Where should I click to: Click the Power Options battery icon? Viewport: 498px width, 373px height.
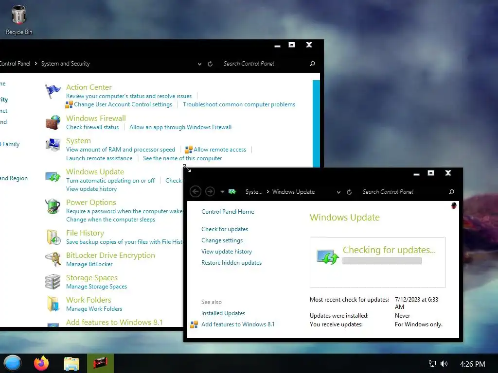(53, 207)
